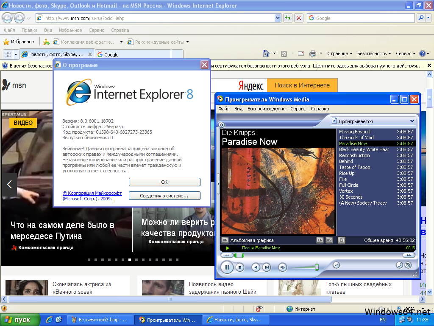This screenshot has height=326, width=434.
Task: Expand Коллекция веб-фрагментов dropdown
Action: coord(121,42)
